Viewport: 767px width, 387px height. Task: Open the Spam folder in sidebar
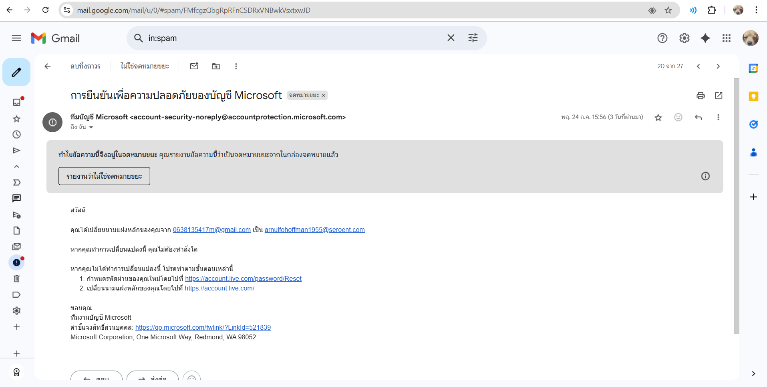[x=16, y=262]
